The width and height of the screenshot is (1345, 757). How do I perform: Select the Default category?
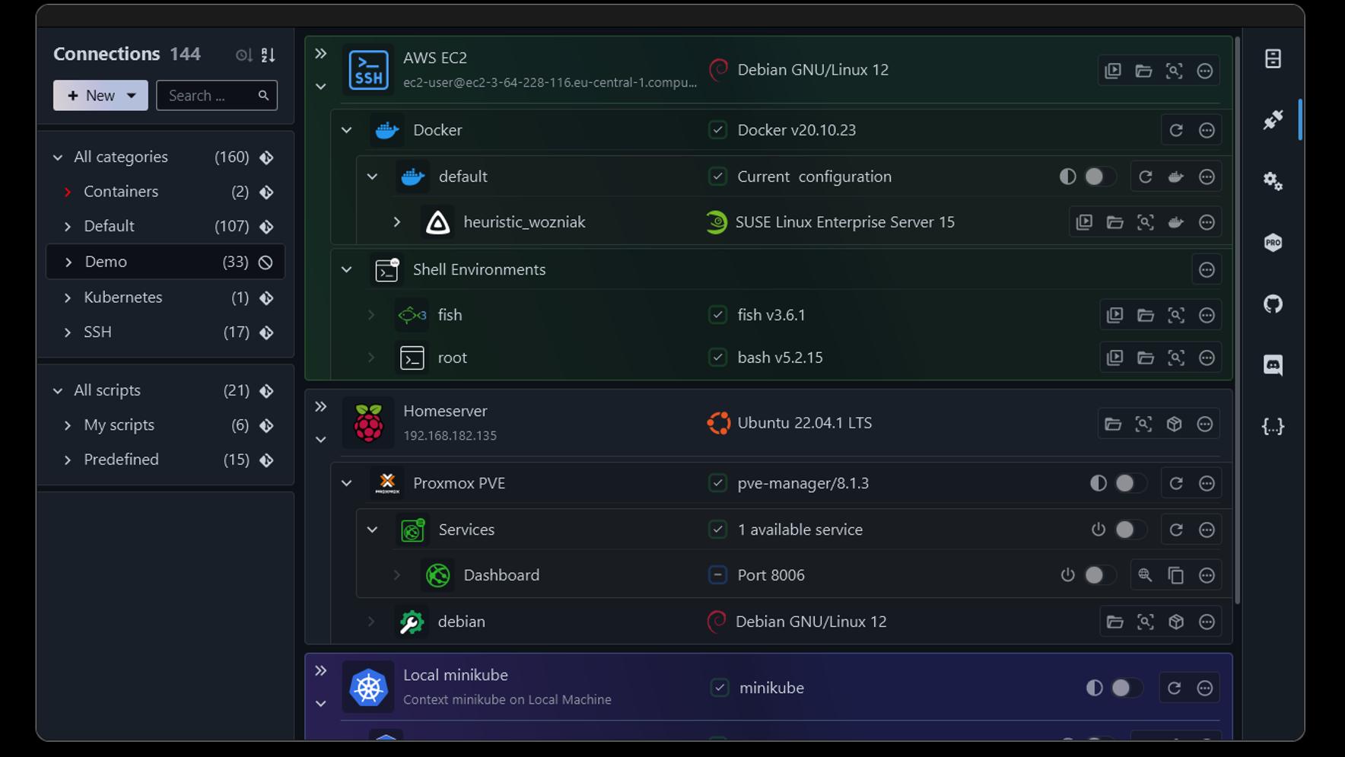(x=165, y=227)
